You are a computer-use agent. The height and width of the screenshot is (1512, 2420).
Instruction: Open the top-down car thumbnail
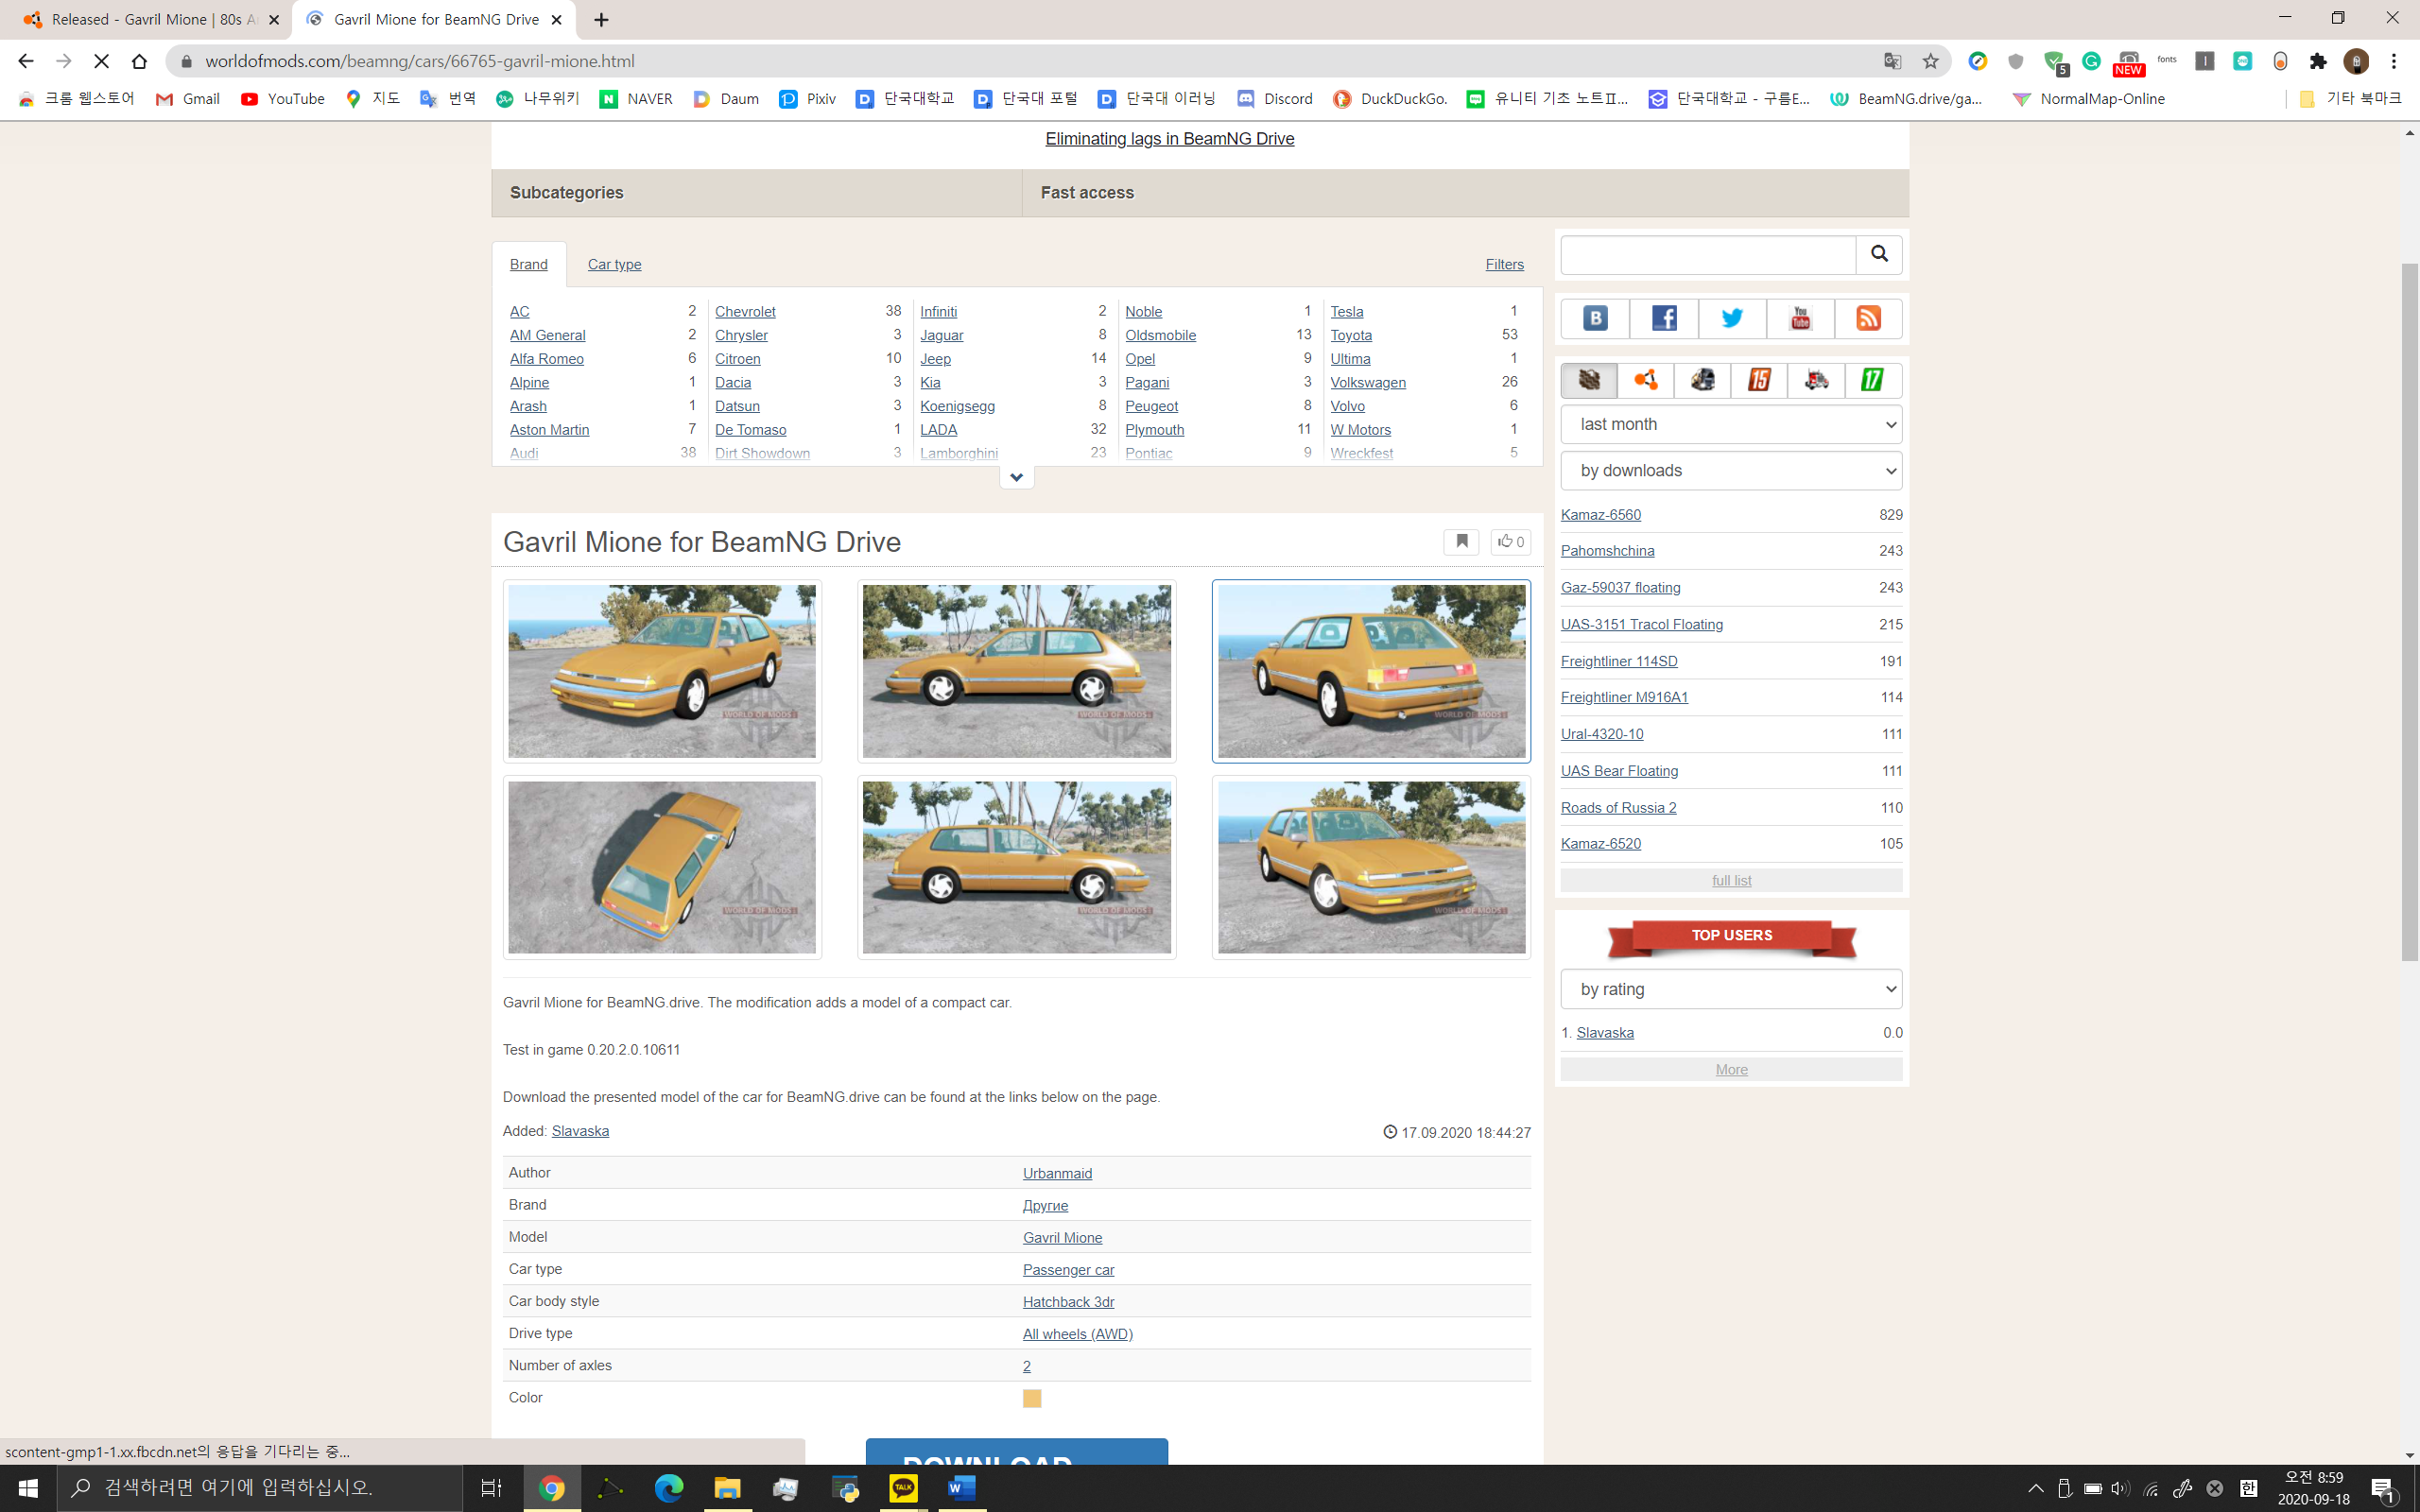662,867
